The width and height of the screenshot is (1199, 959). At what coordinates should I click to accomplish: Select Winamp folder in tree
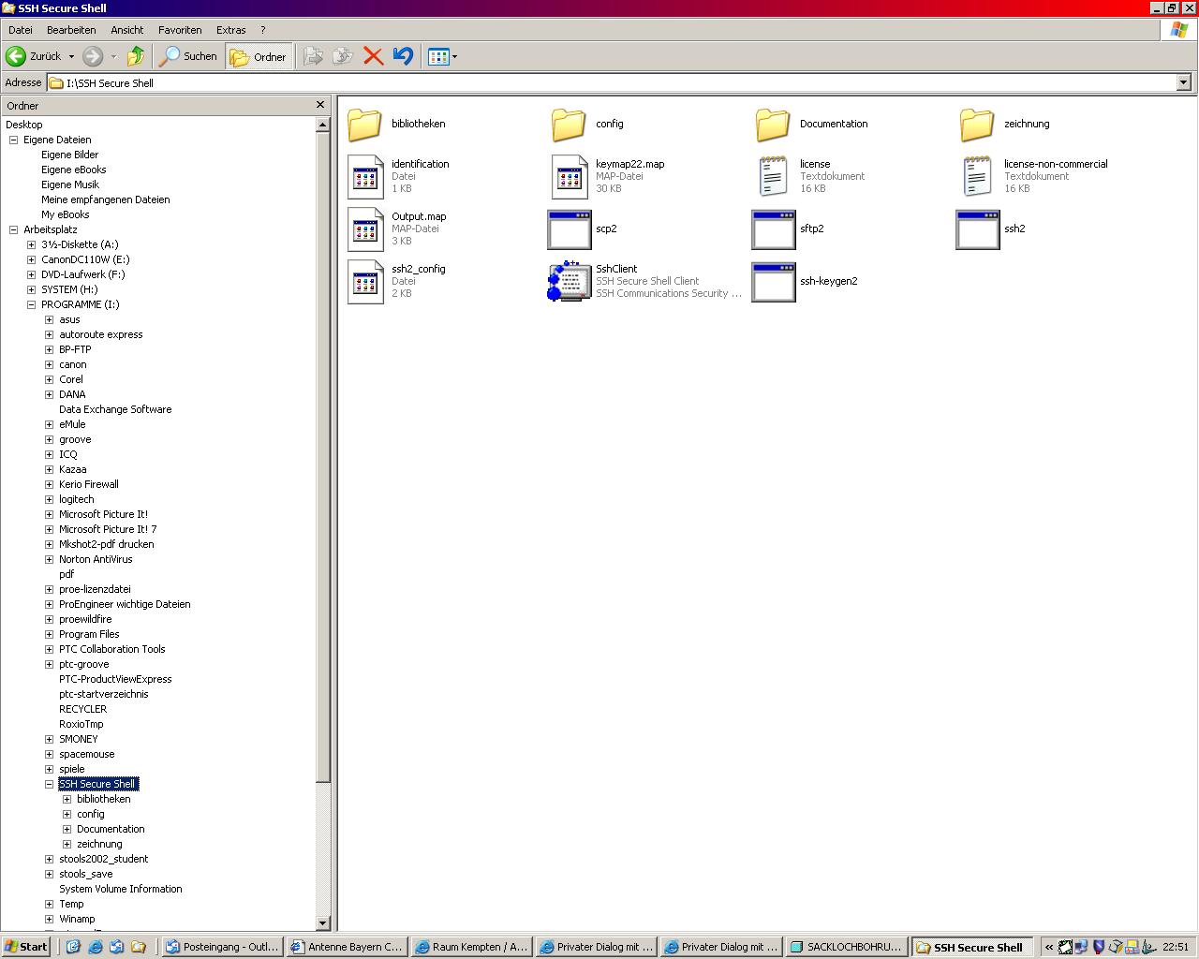[x=77, y=919]
